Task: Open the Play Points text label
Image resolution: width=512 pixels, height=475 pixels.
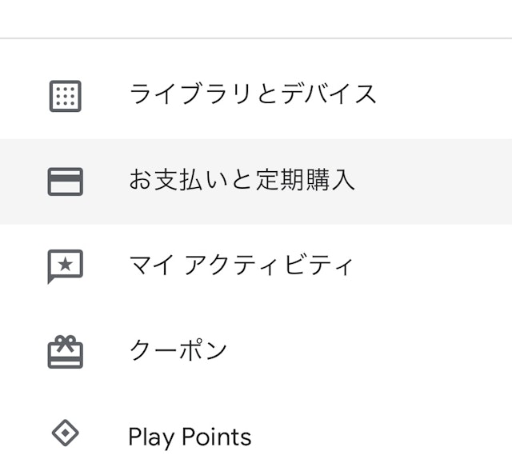Action: [190, 437]
